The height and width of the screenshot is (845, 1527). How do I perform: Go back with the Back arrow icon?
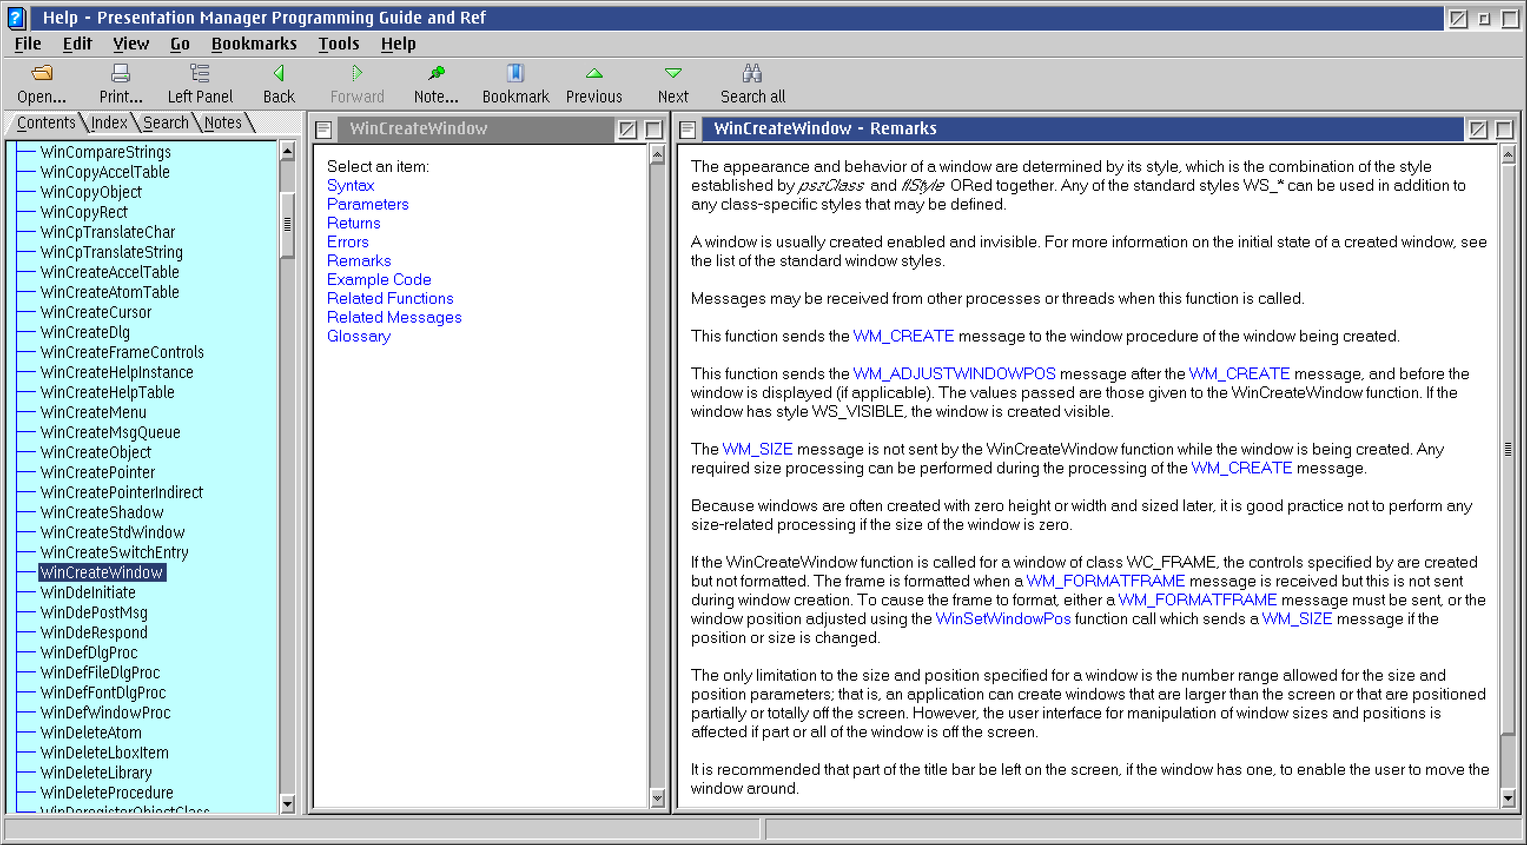(279, 74)
